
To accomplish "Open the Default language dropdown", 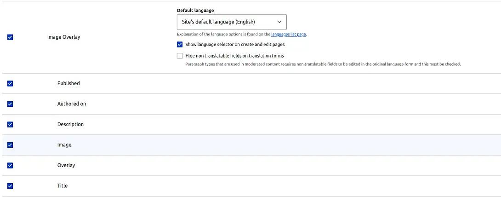I will (232, 22).
